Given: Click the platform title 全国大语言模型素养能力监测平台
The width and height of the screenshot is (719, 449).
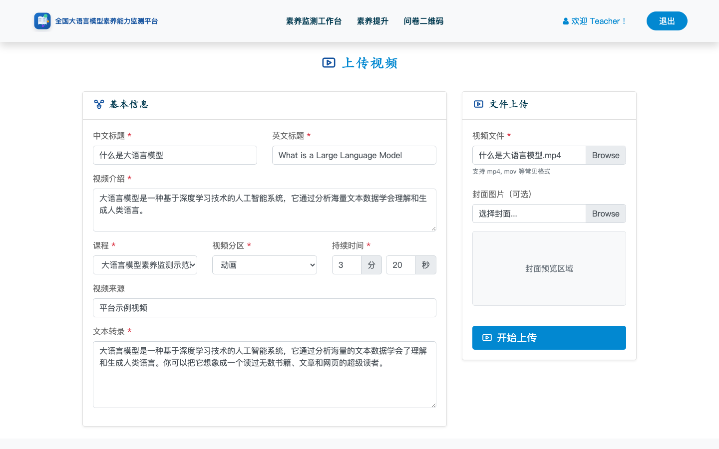Looking at the screenshot, I should pyautogui.click(x=106, y=21).
